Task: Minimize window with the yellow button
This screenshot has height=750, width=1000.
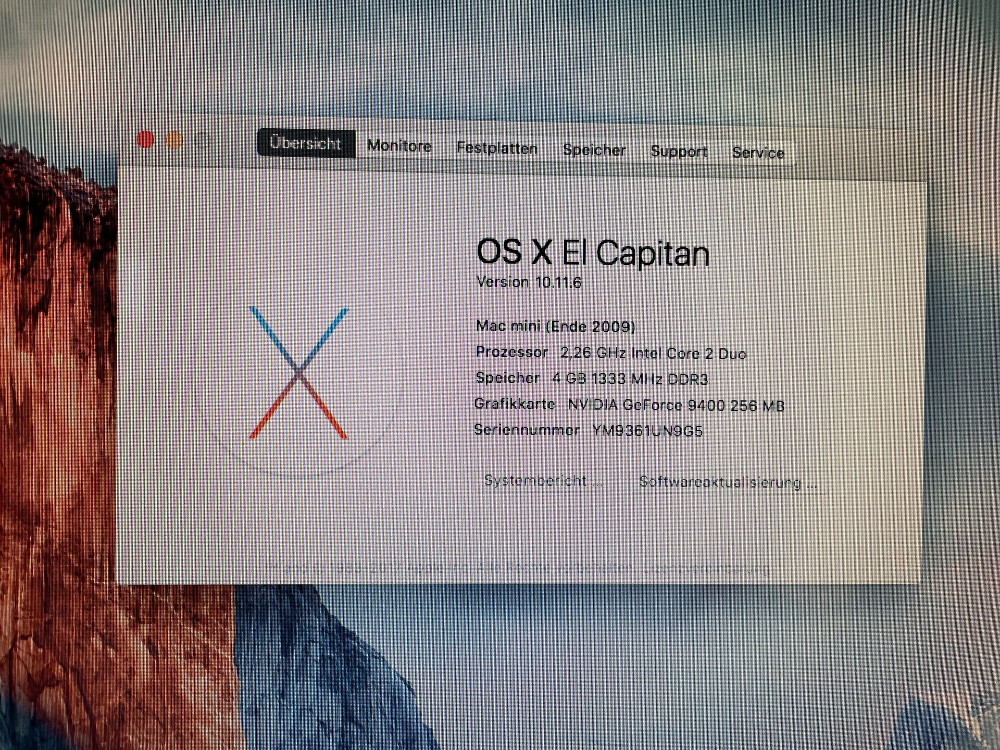Action: (x=174, y=140)
